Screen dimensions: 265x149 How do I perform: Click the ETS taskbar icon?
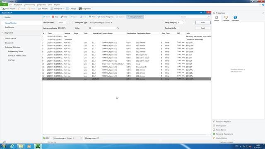point(38,146)
